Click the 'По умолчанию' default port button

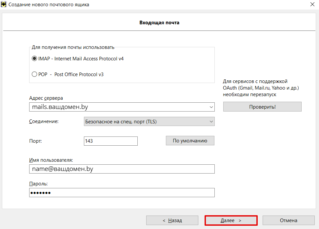click(190, 141)
